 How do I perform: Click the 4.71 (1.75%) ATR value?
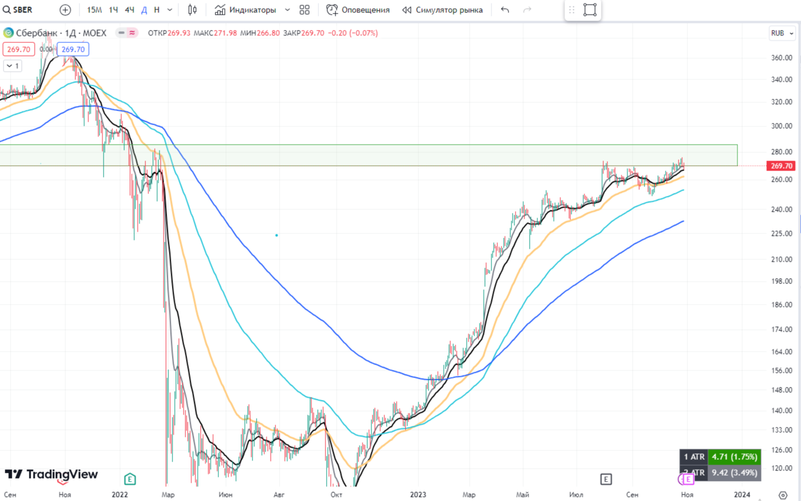pos(734,456)
